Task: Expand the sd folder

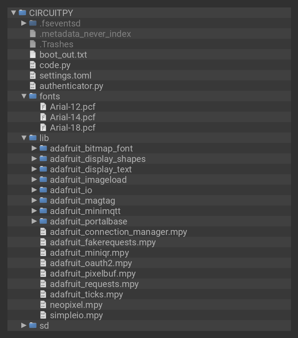Action: coord(24,326)
